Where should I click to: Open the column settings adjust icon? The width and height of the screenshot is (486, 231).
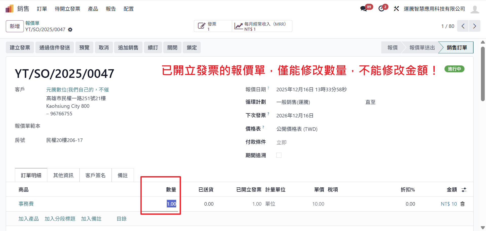click(464, 190)
